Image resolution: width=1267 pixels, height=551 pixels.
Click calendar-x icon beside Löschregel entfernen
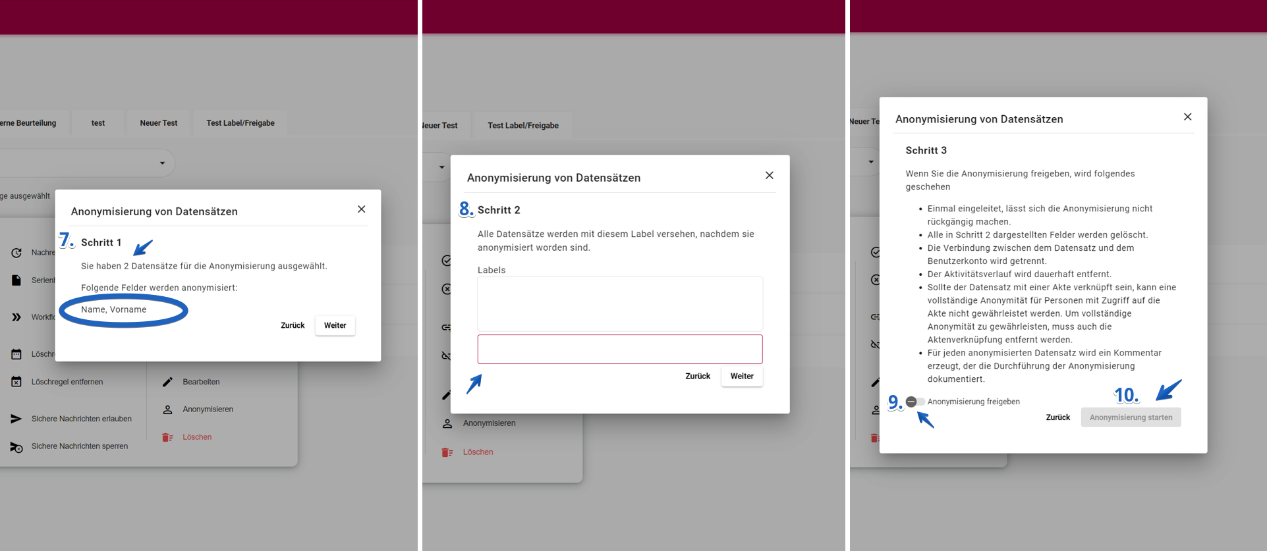(x=16, y=382)
